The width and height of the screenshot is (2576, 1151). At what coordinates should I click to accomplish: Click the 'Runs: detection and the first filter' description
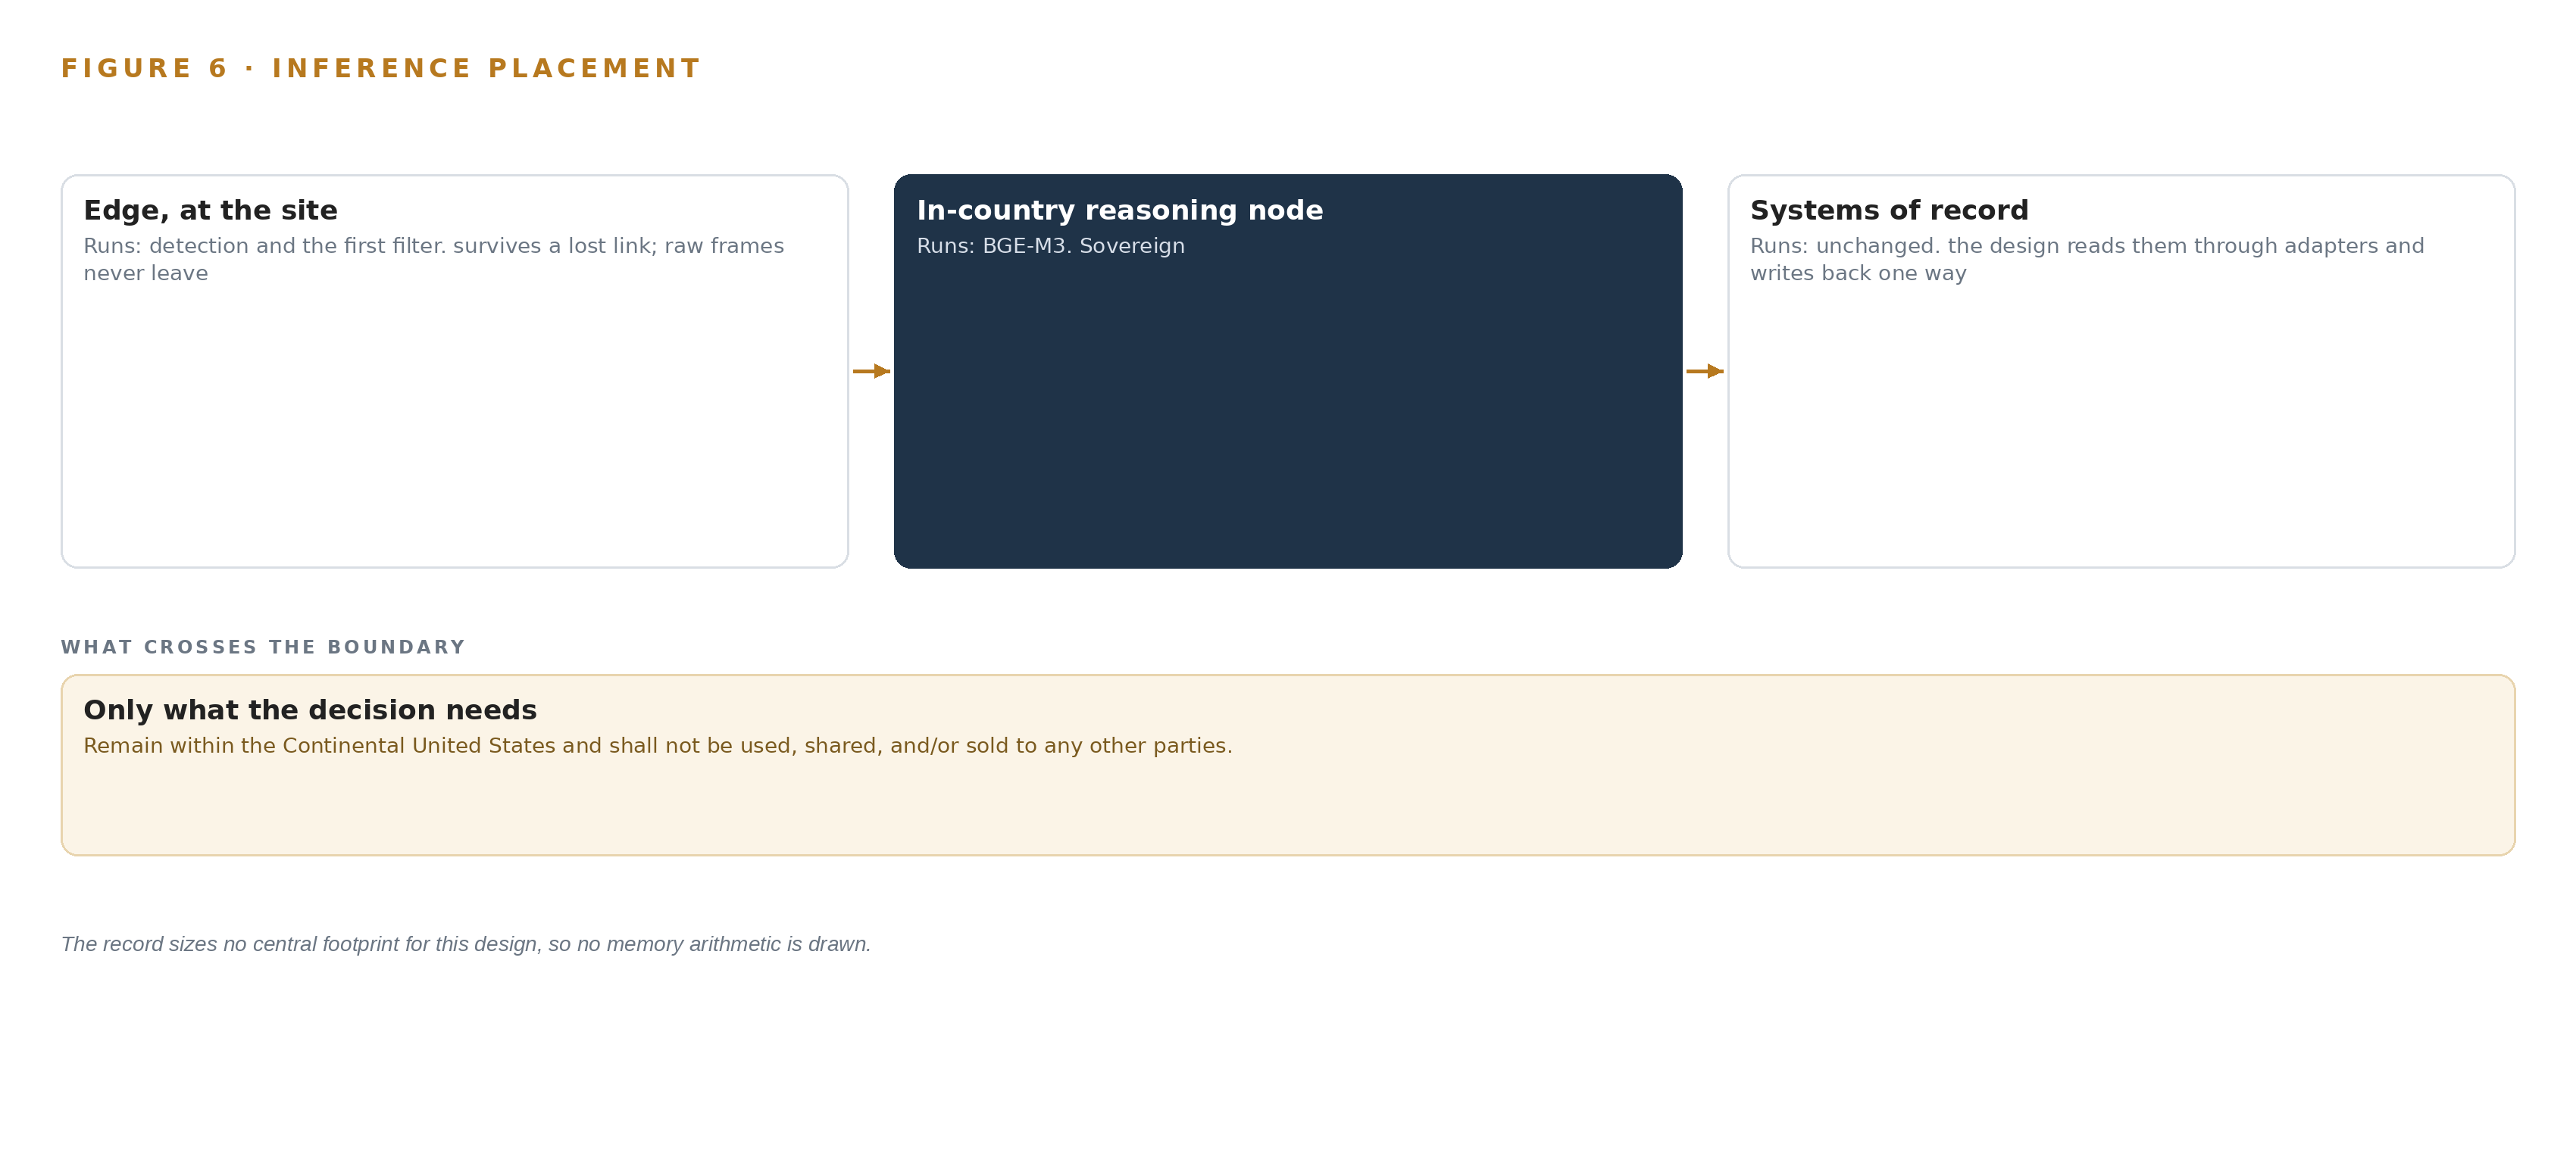tap(434, 259)
